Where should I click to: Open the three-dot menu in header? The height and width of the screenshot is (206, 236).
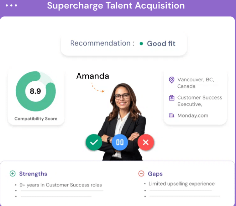click(11, 6)
